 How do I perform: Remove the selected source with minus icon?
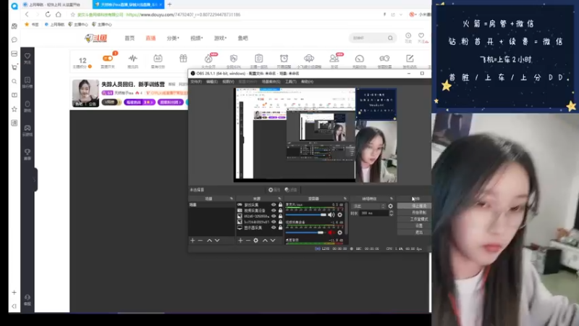248,241
